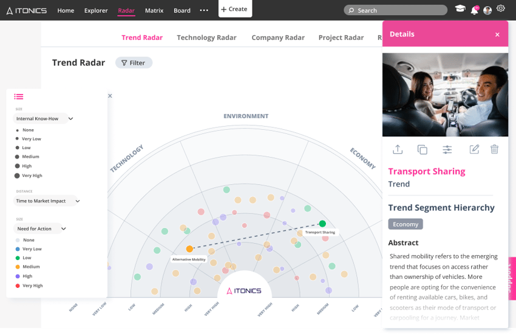Image resolution: width=516 pixels, height=334 pixels.
Task: Open the notifications bell
Action: pos(474,10)
